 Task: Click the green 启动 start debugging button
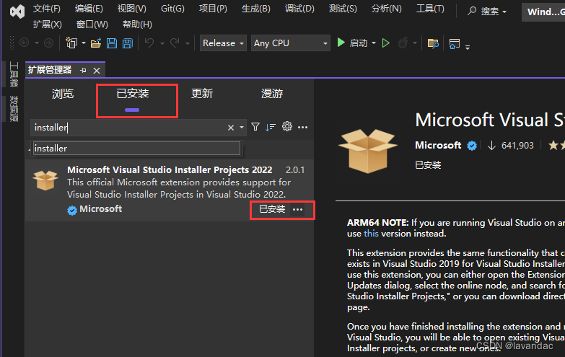click(x=351, y=43)
